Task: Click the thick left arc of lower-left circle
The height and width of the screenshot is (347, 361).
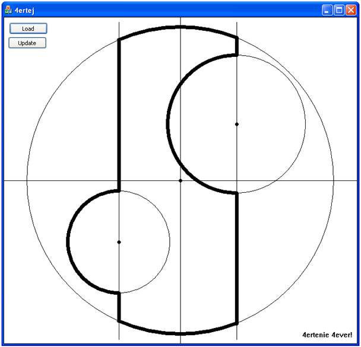Action: pos(68,242)
